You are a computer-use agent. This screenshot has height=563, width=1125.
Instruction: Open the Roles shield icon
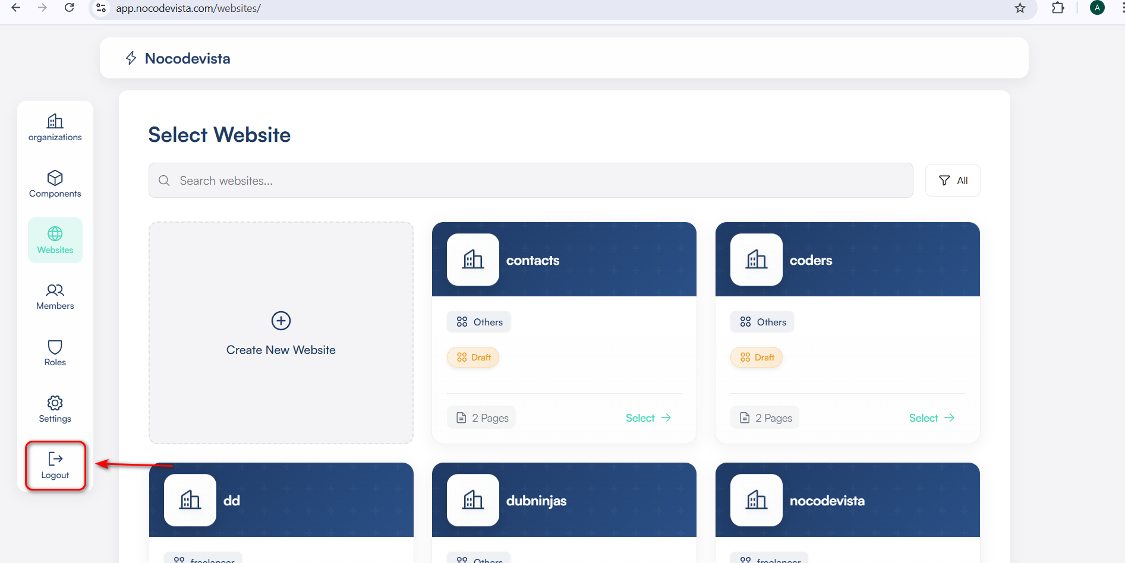coord(55,347)
